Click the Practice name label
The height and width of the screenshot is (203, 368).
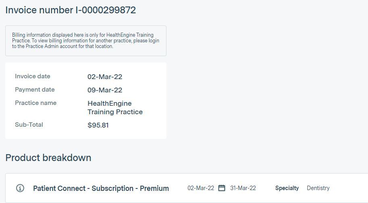[35, 103]
